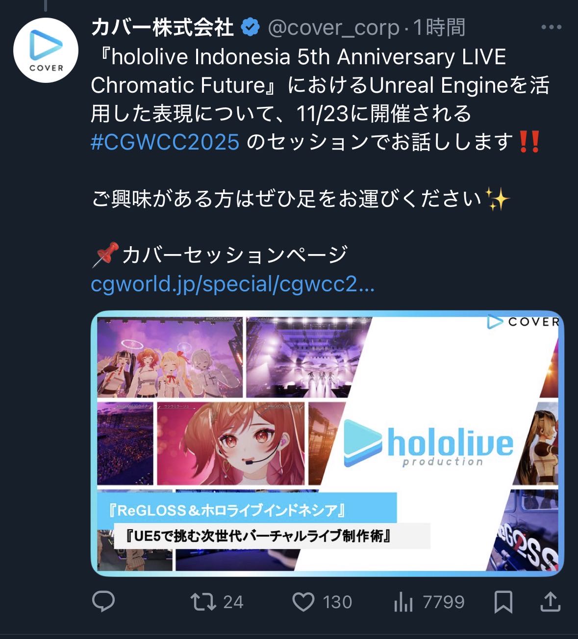This screenshot has height=639, width=578.
Task: Open the 1時間 timestamp
Action: click(439, 27)
